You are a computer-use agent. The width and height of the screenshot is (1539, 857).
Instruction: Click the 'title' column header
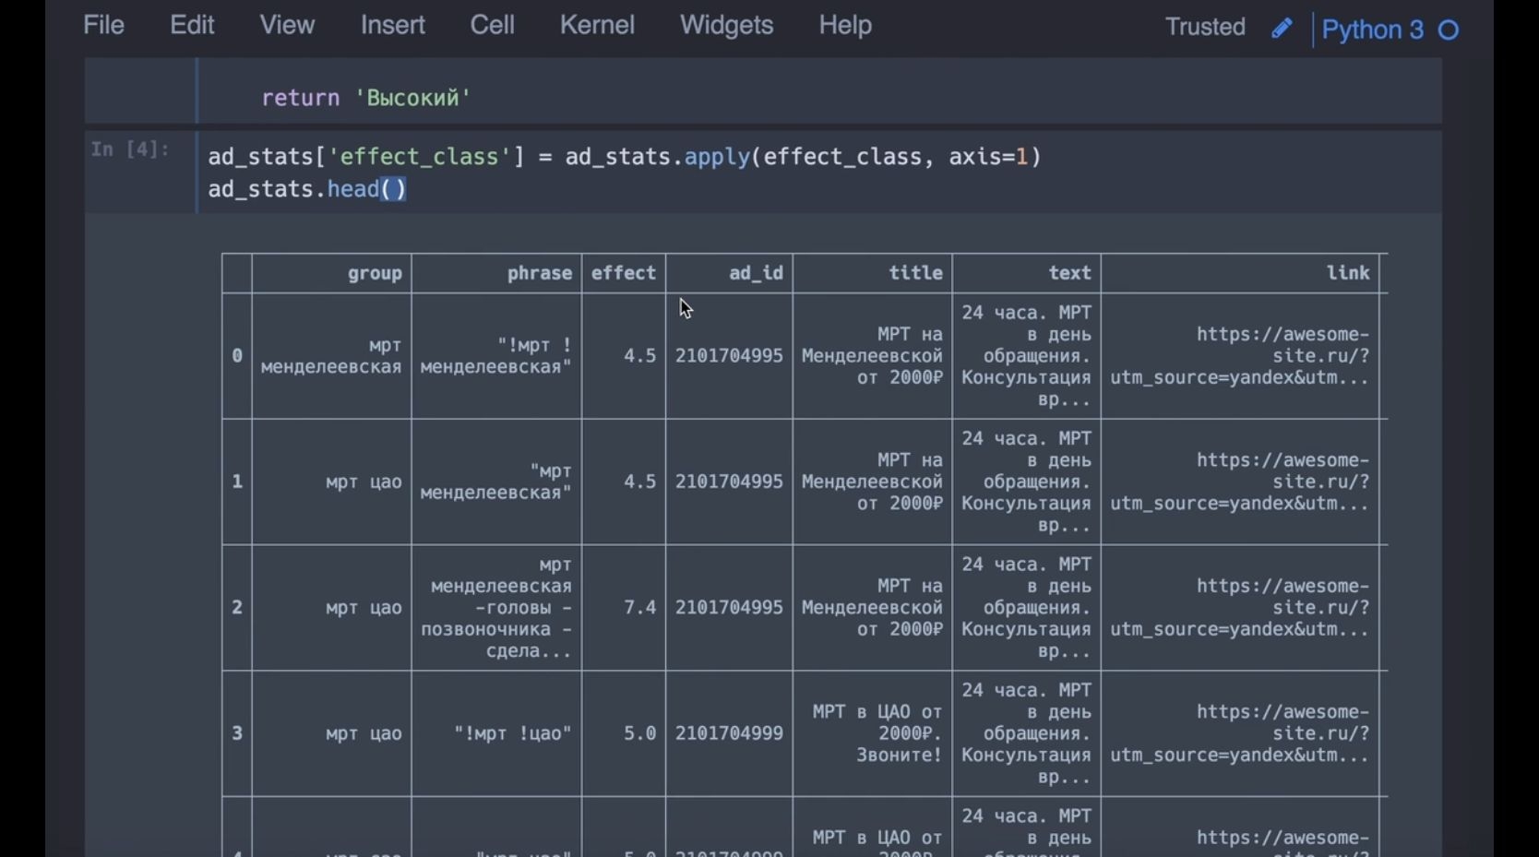pyautogui.click(x=915, y=273)
